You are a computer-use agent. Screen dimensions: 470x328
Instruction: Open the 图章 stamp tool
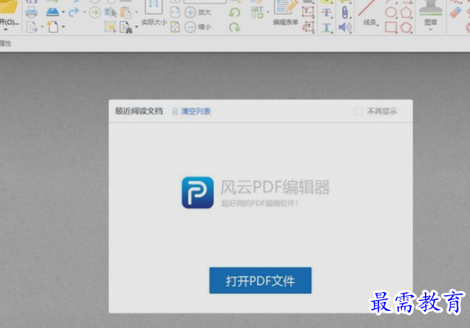pos(431,12)
